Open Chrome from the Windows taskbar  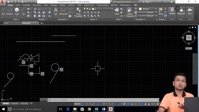coord(89,109)
